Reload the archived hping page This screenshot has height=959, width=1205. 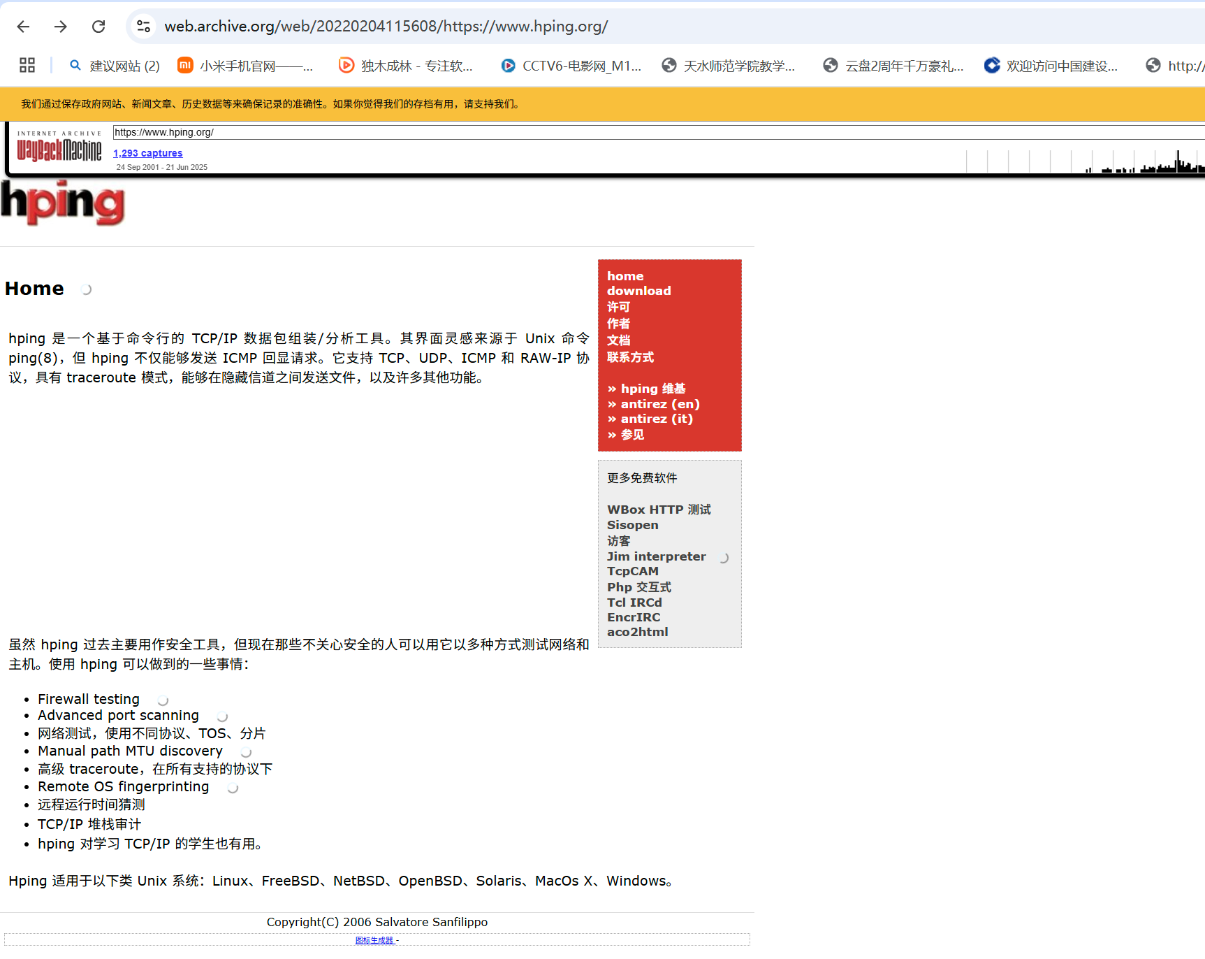tap(98, 27)
